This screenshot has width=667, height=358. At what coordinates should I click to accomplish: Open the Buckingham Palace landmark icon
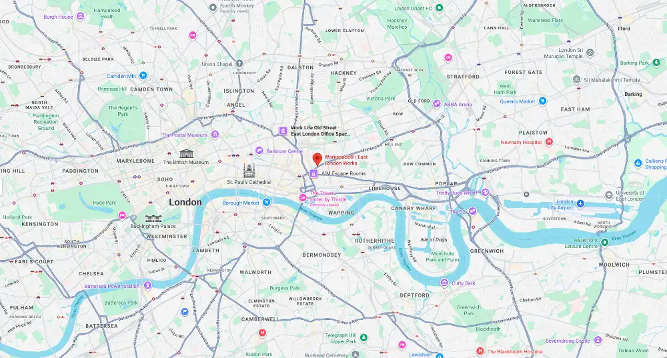coord(153,219)
